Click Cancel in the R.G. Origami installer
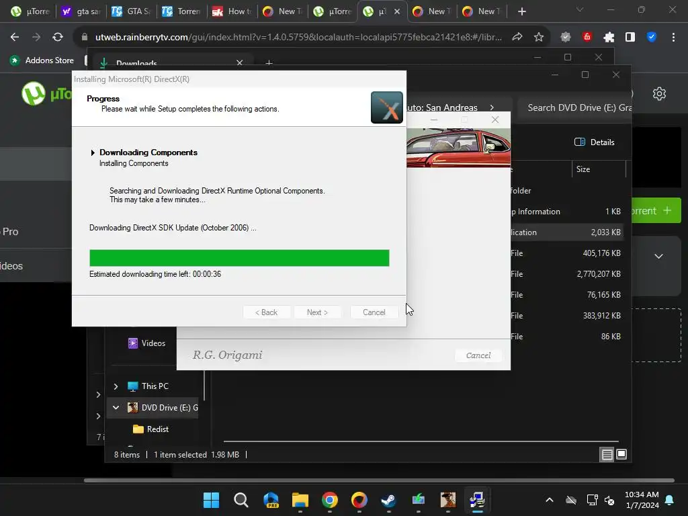 click(x=478, y=355)
